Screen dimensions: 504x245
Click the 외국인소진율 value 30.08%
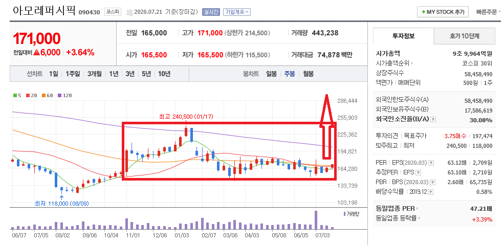(481, 120)
